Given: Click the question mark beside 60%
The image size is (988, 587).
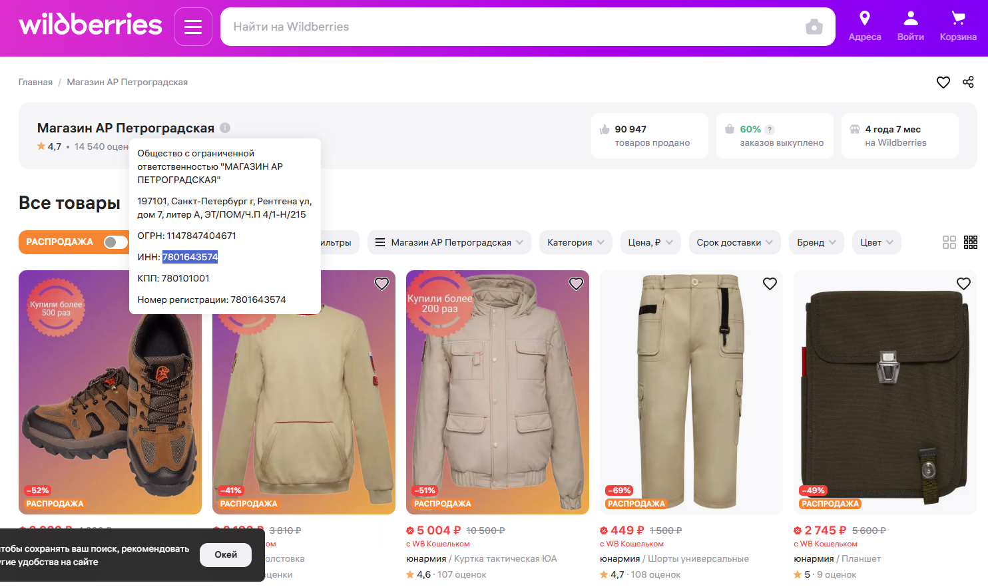Looking at the screenshot, I should coord(770,130).
